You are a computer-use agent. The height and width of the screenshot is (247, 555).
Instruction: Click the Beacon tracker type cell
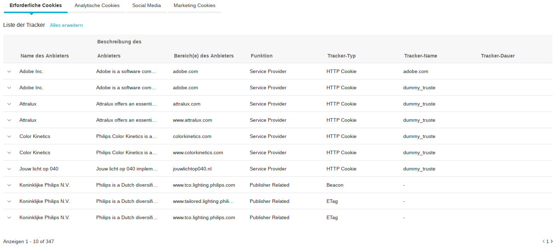[335, 185]
